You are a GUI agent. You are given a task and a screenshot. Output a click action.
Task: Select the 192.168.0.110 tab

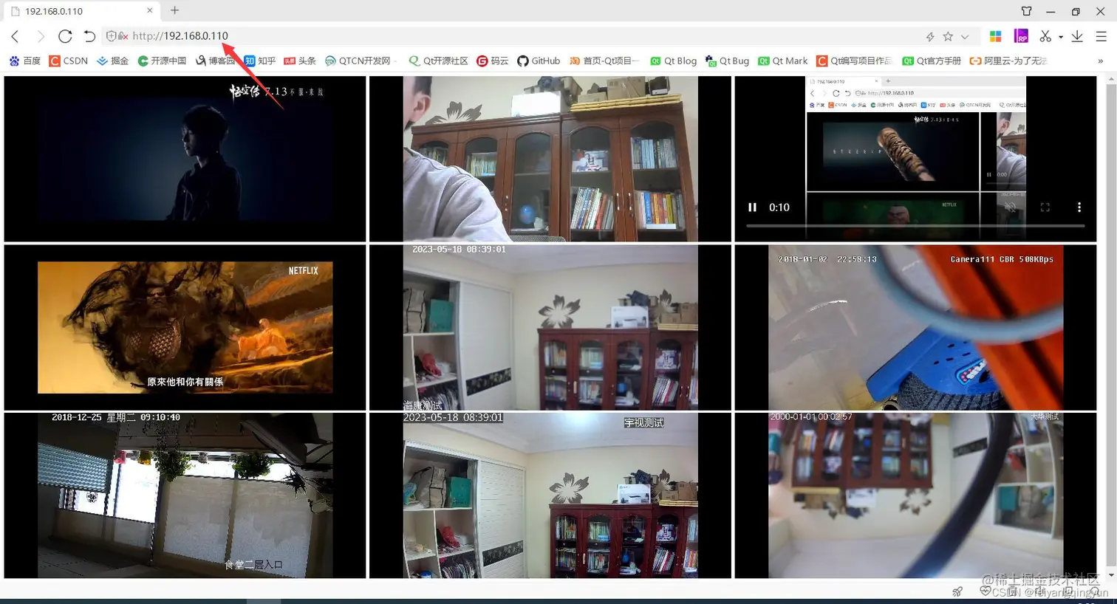click(x=81, y=11)
